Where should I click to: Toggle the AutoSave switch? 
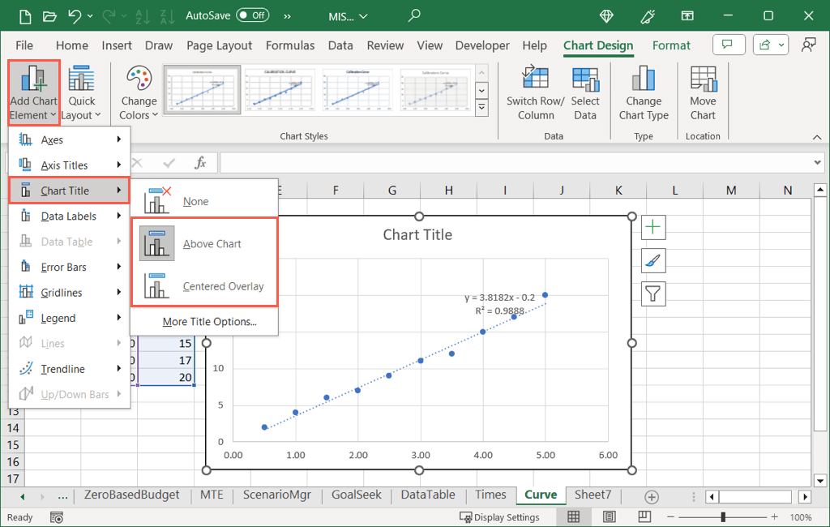[252, 15]
